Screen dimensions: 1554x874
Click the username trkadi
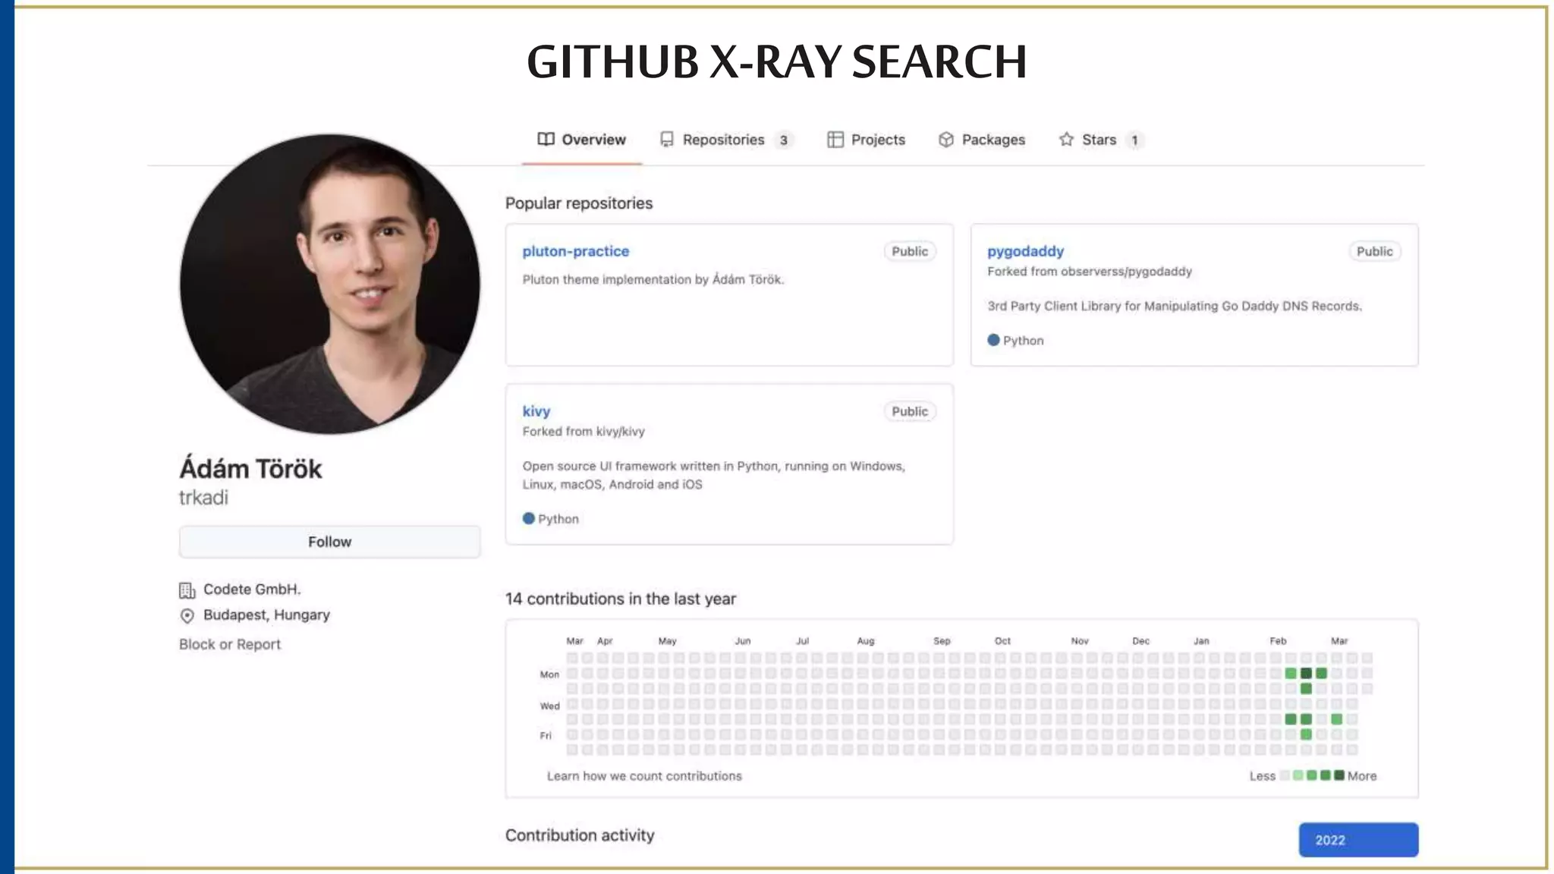click(x=203, y=498)
